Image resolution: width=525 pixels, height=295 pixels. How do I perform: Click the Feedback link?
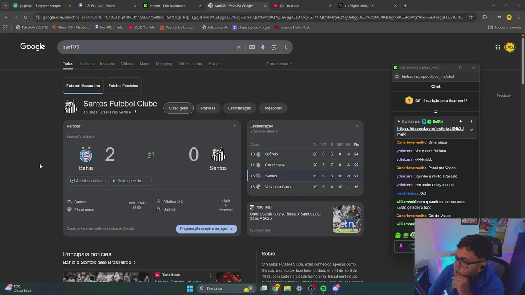pyautogui.click(x=504, y=95)
